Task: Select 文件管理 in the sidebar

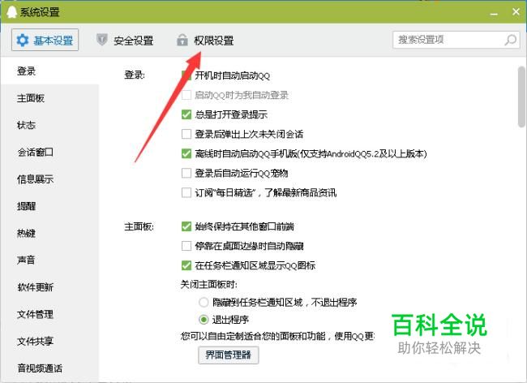Action: [49, 314]
